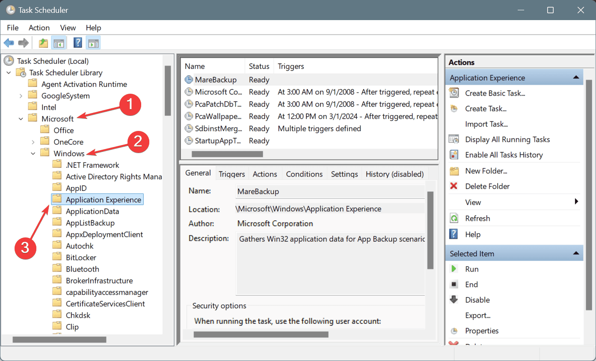Click the Task Scheduler title bar app icon
The width and height of the screenshot is (596, 361).
tap(10, 10)
